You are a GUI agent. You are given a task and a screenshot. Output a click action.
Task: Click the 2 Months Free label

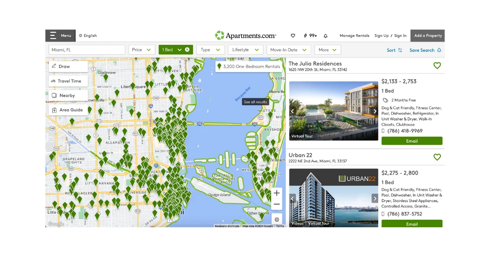pyautogui.click(x=403, y=100)
